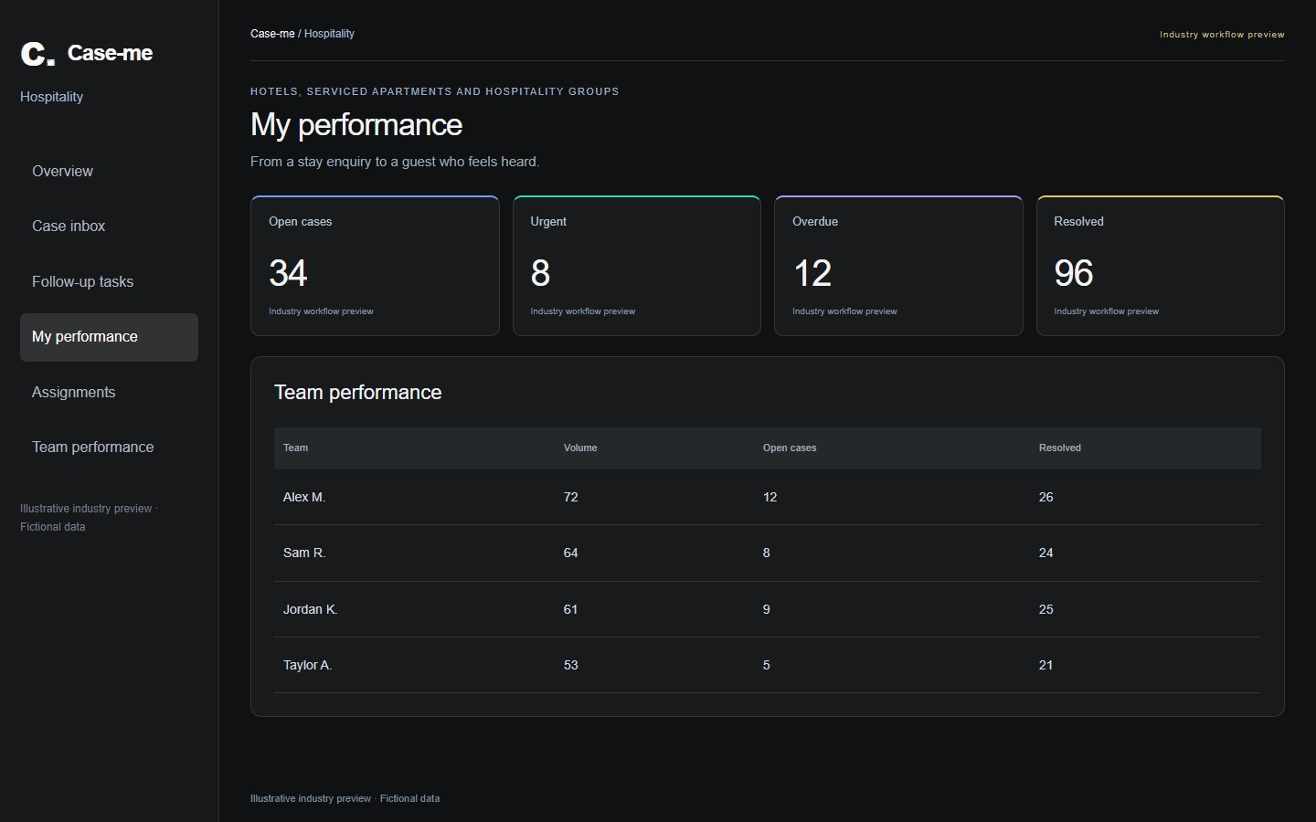This screenshot has width=1316, height=822.
Task: Click the Open cases column header
Action: [790, 448]
